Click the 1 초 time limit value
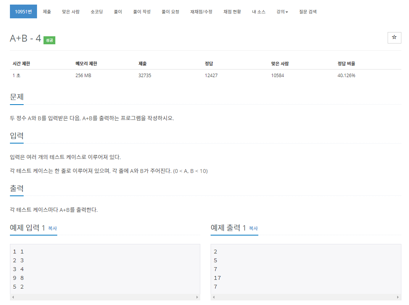Screen dimensions: 409x305 16,76
